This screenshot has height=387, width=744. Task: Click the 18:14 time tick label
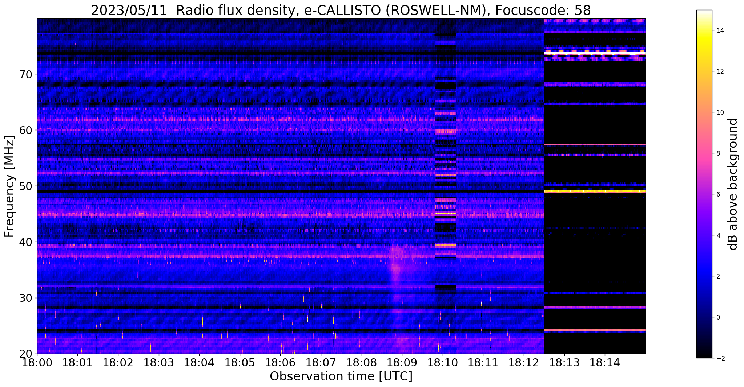(x=605, y=362)
